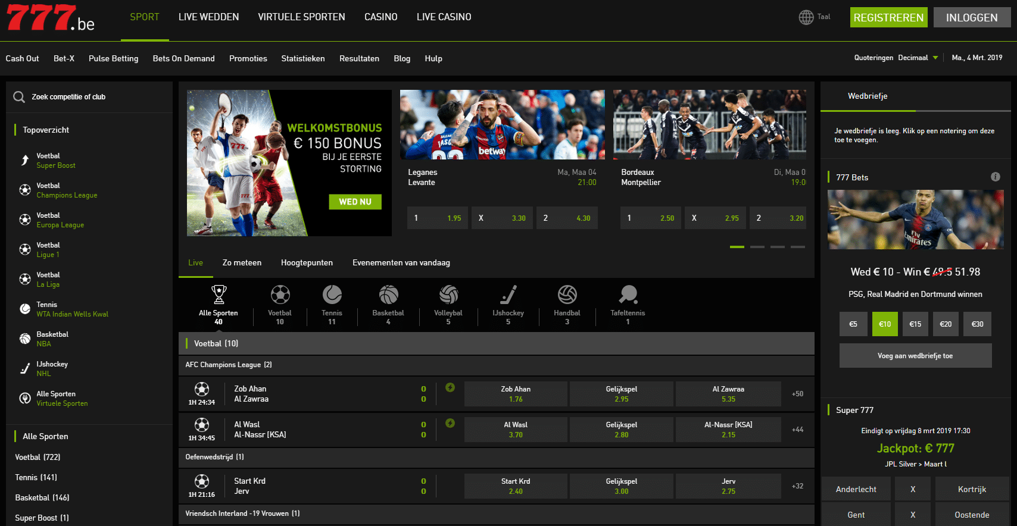Screen dimensions: 1017x526
Task: Open LIVE WEDDEN menu
Action: tap(208, 17)
